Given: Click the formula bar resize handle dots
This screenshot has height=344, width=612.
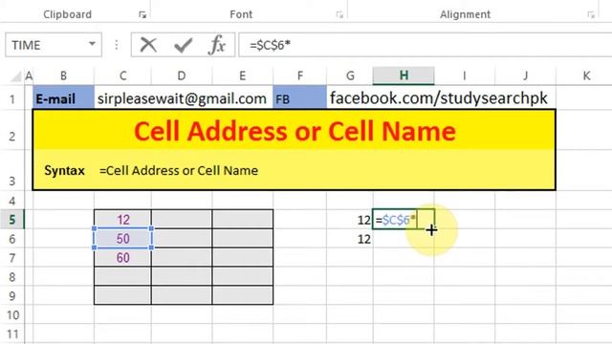Looking at the screenshot, I should click(117, 45).
